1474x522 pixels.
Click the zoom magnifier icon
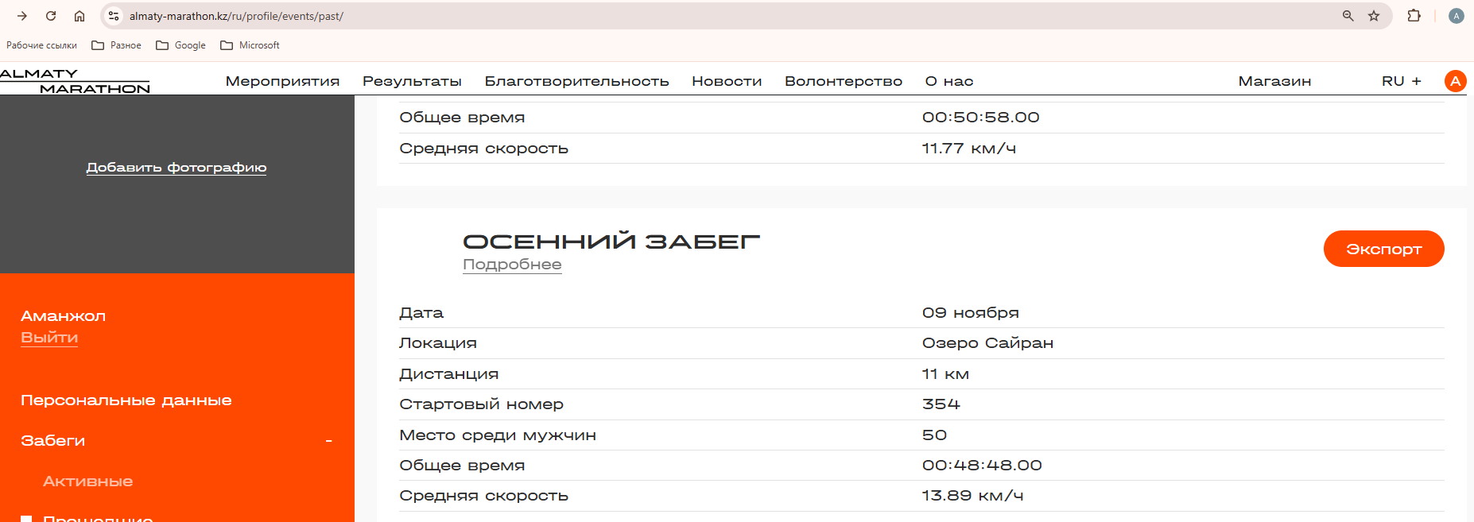tap(1348, 16)
